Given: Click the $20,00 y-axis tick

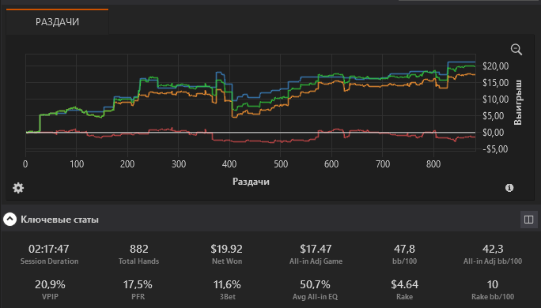Looking at the screenshot, I should click(495, 66).
